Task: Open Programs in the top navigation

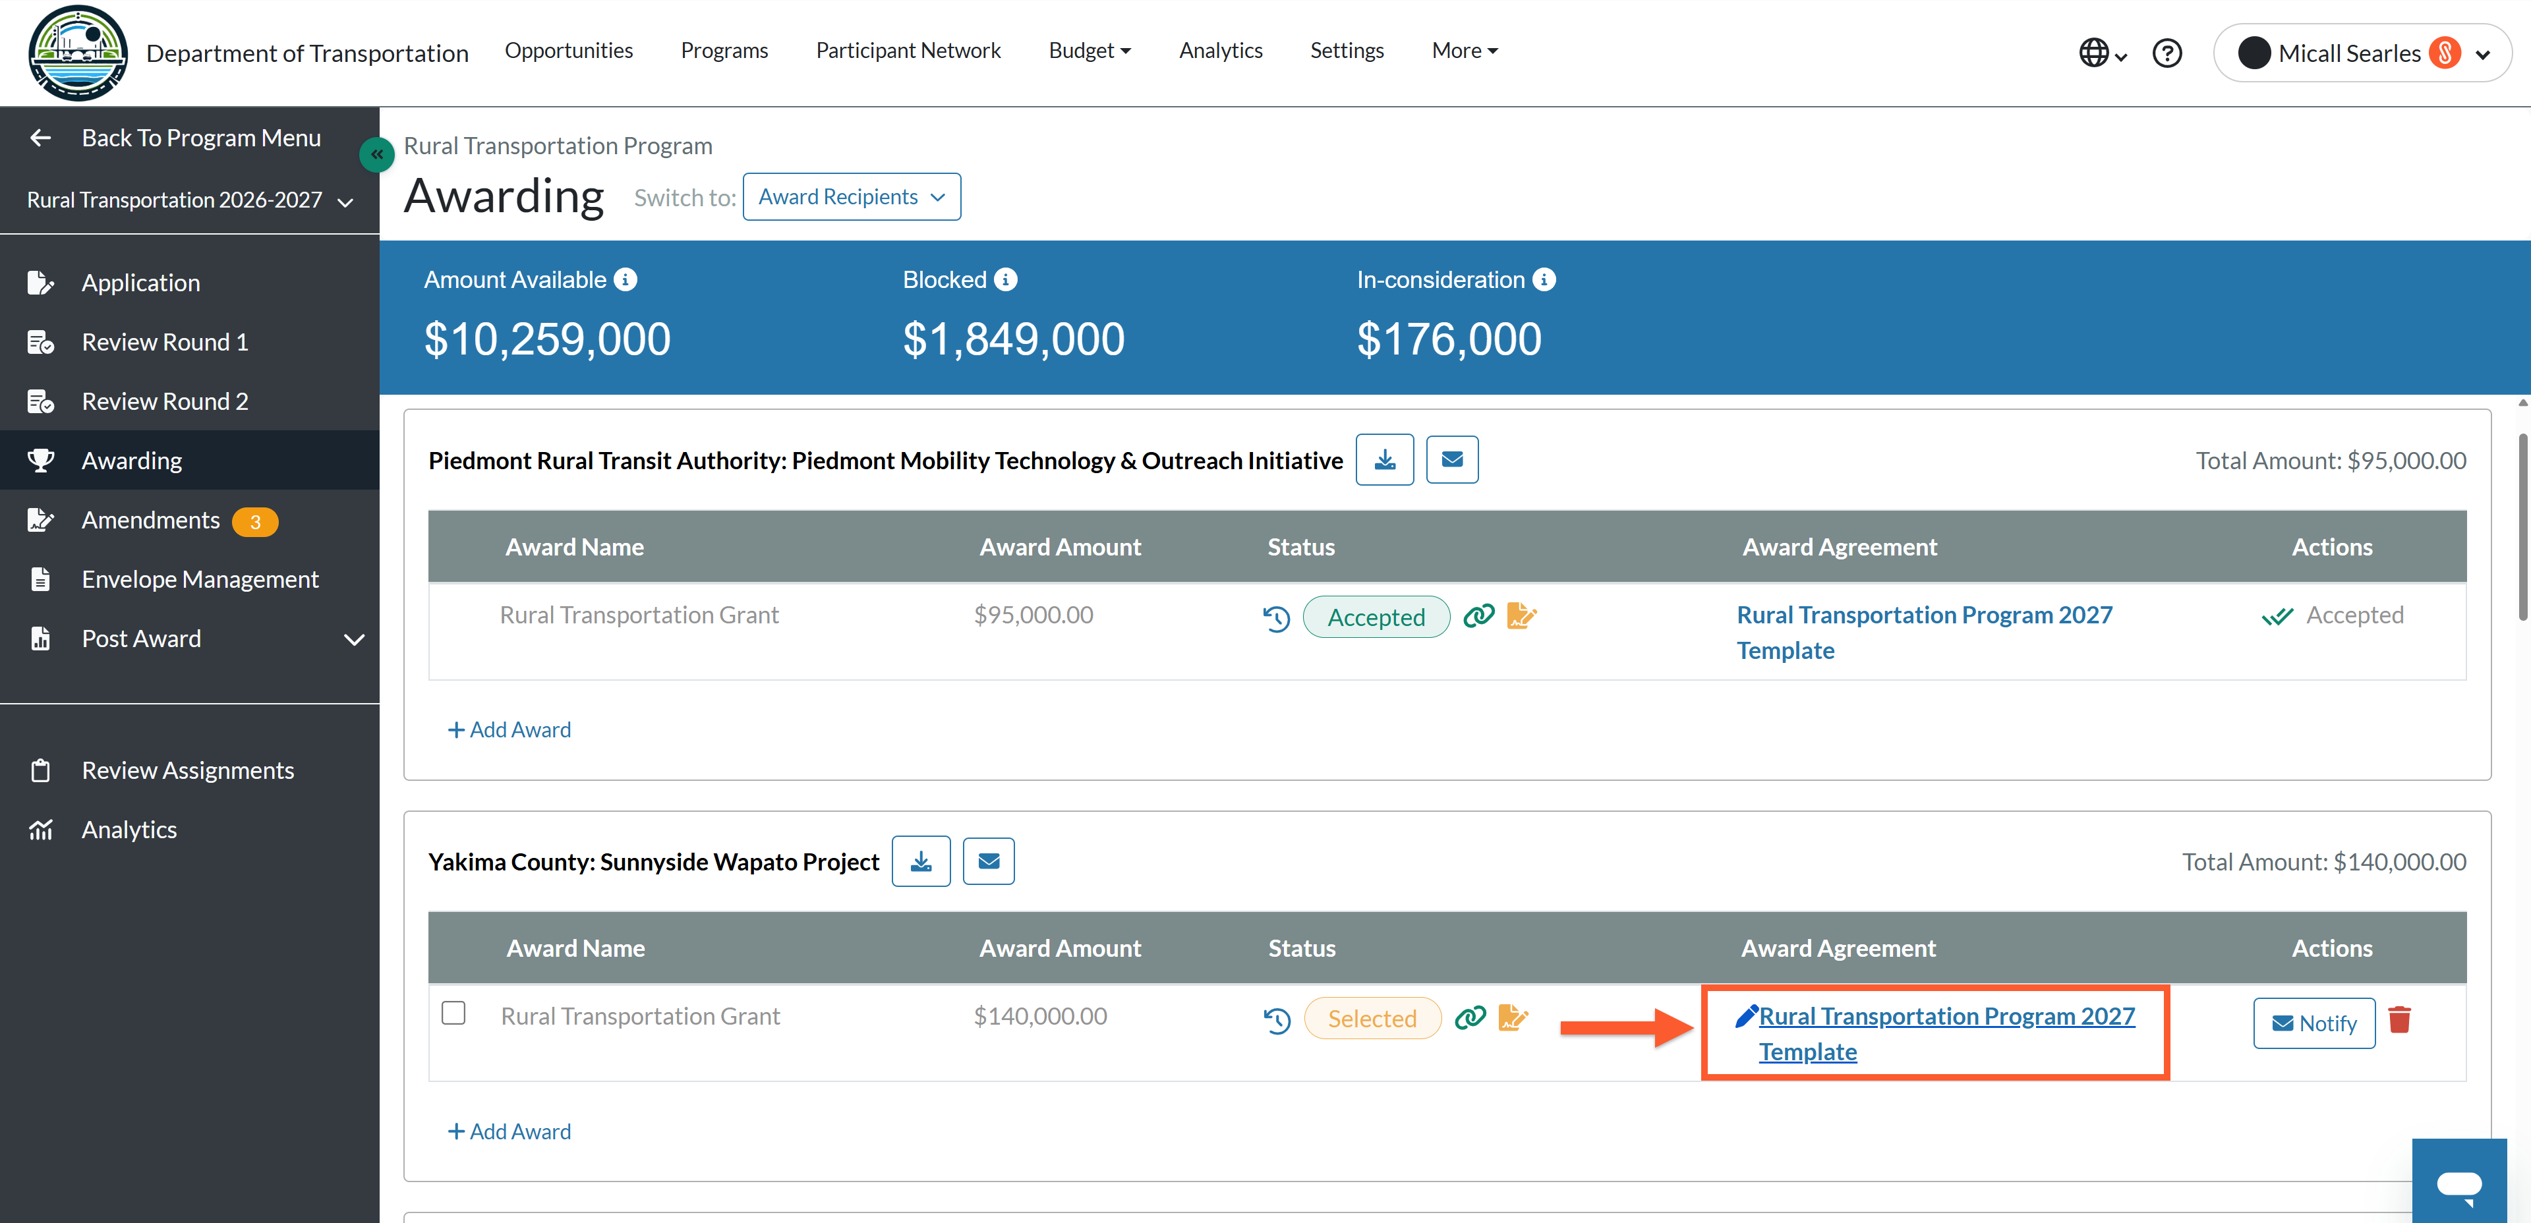Action: [724, 50]
